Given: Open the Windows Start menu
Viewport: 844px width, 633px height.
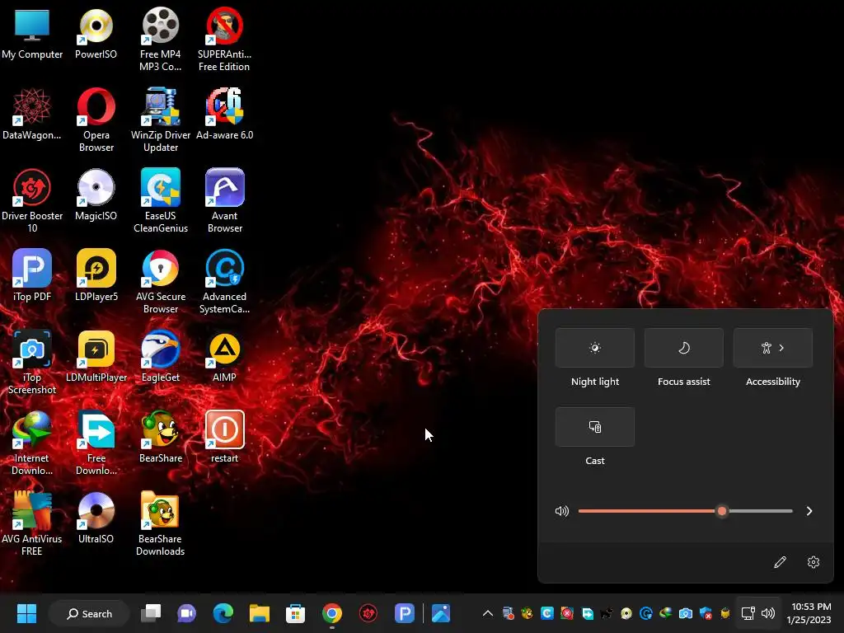Looking at the screenshot, I should [x=26, y=613].
